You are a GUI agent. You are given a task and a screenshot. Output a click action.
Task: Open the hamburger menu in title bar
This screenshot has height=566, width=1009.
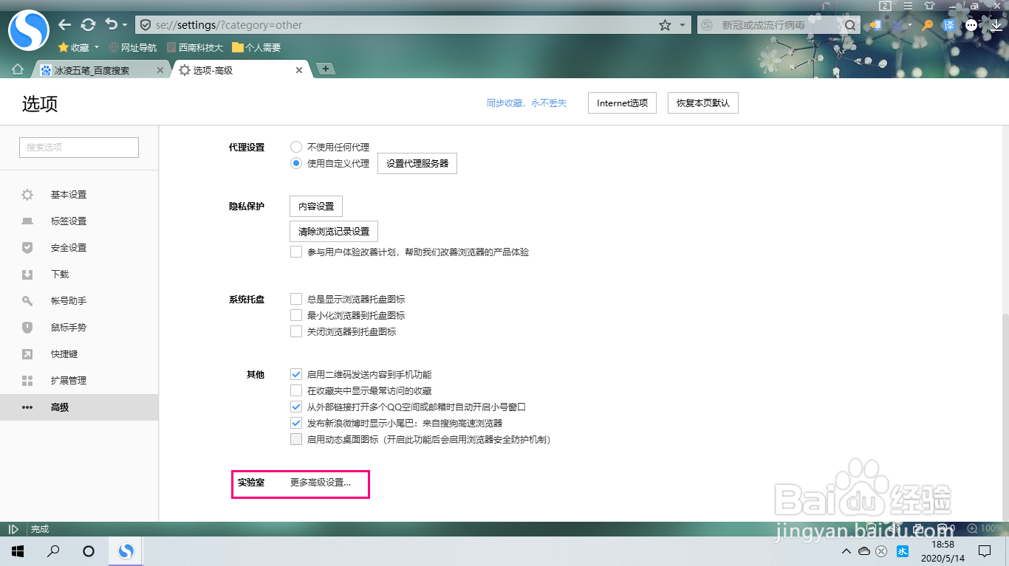(x=908, y=5)
